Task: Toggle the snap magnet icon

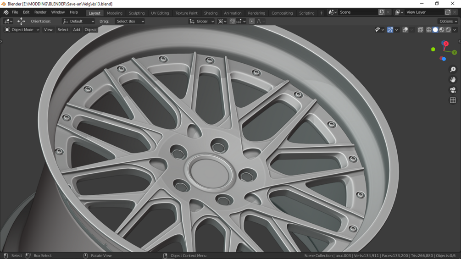Action: pyautogui.click(x=232, y=21)
